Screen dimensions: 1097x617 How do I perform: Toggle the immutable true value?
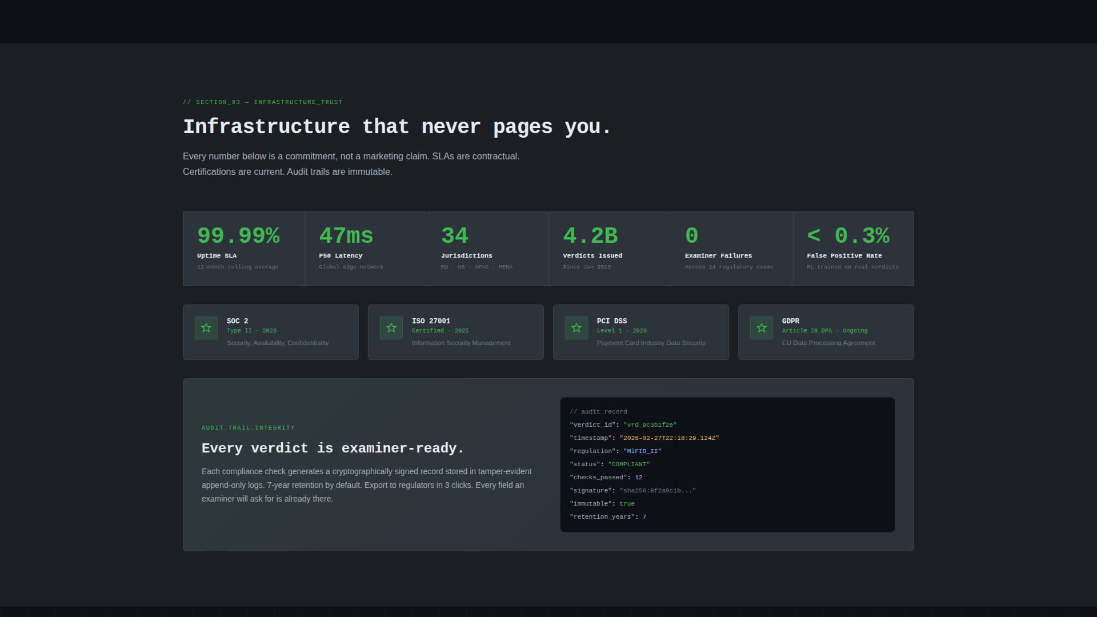[627, 503]
